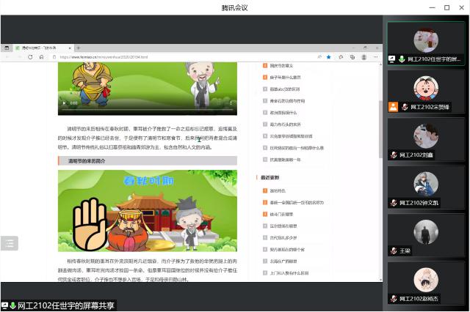This screenshot has width=470, height=312.
Task: Click the 最近更新 section header
Action: click(x=270, y=177)
